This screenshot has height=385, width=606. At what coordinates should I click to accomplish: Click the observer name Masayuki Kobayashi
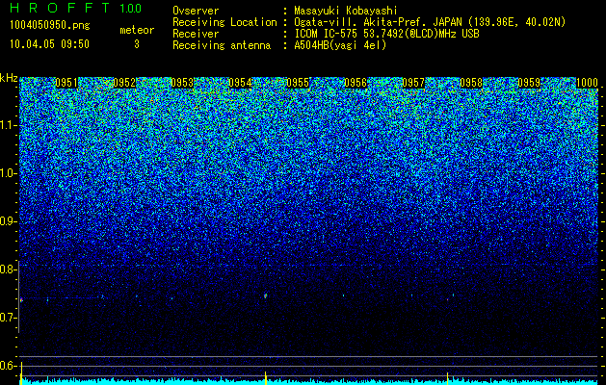tap(346, 11)
